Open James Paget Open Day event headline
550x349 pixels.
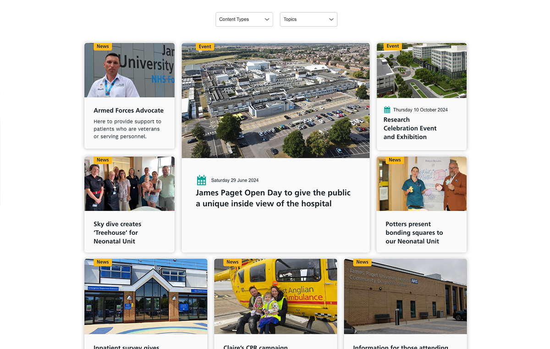coord(273,198)
